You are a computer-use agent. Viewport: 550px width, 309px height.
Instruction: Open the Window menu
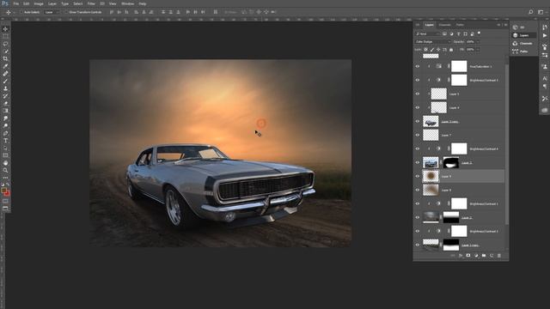(128, 3)
